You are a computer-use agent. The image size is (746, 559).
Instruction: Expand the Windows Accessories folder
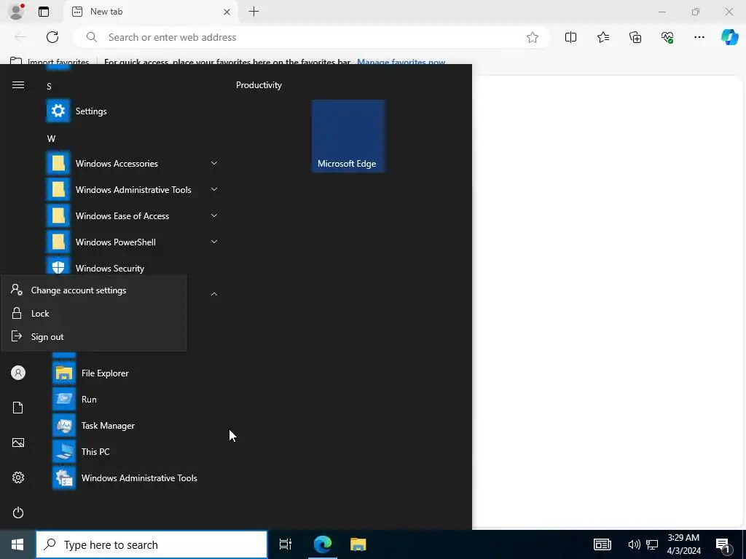(133, 163)
